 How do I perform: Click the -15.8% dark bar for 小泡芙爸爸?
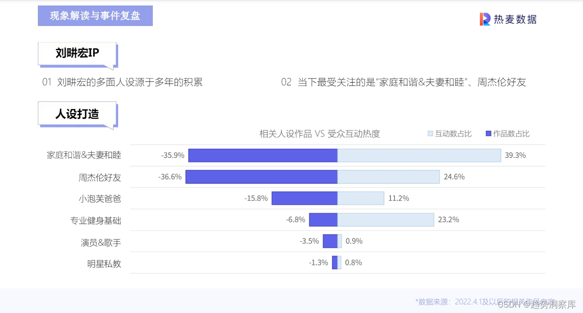coord(305,198)
